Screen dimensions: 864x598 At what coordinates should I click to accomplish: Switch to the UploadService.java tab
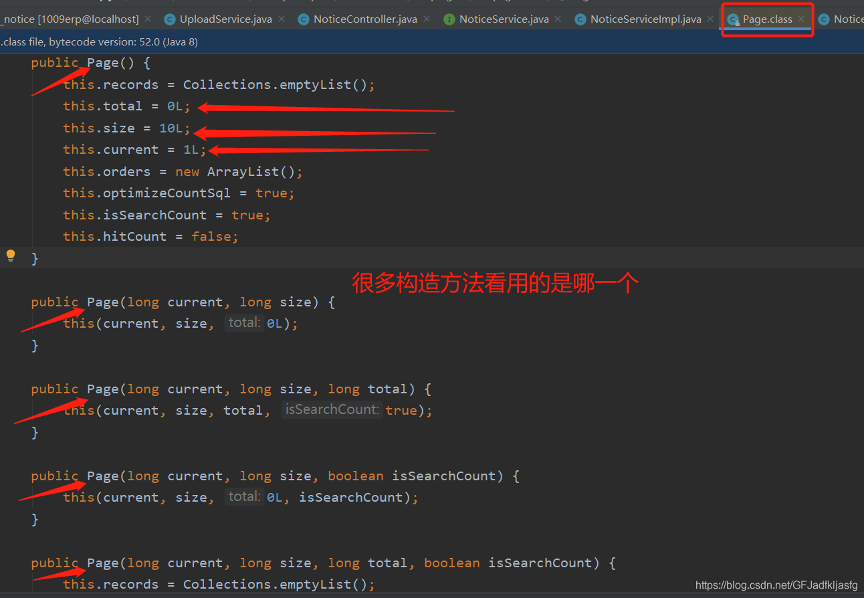(225, 19)
